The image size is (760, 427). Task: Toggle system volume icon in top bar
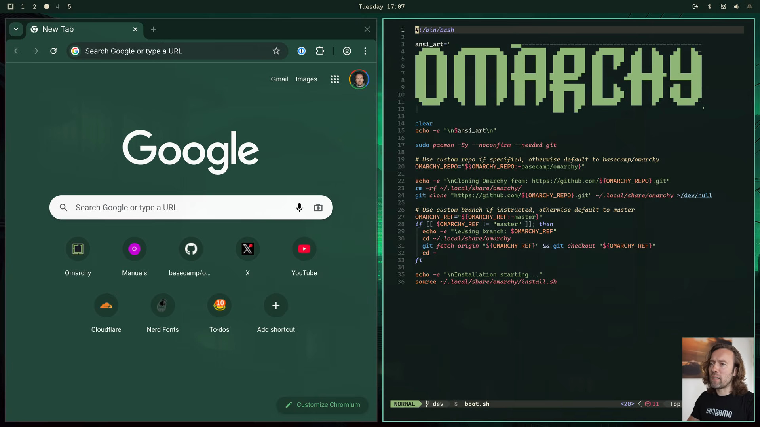click(736, 6)
